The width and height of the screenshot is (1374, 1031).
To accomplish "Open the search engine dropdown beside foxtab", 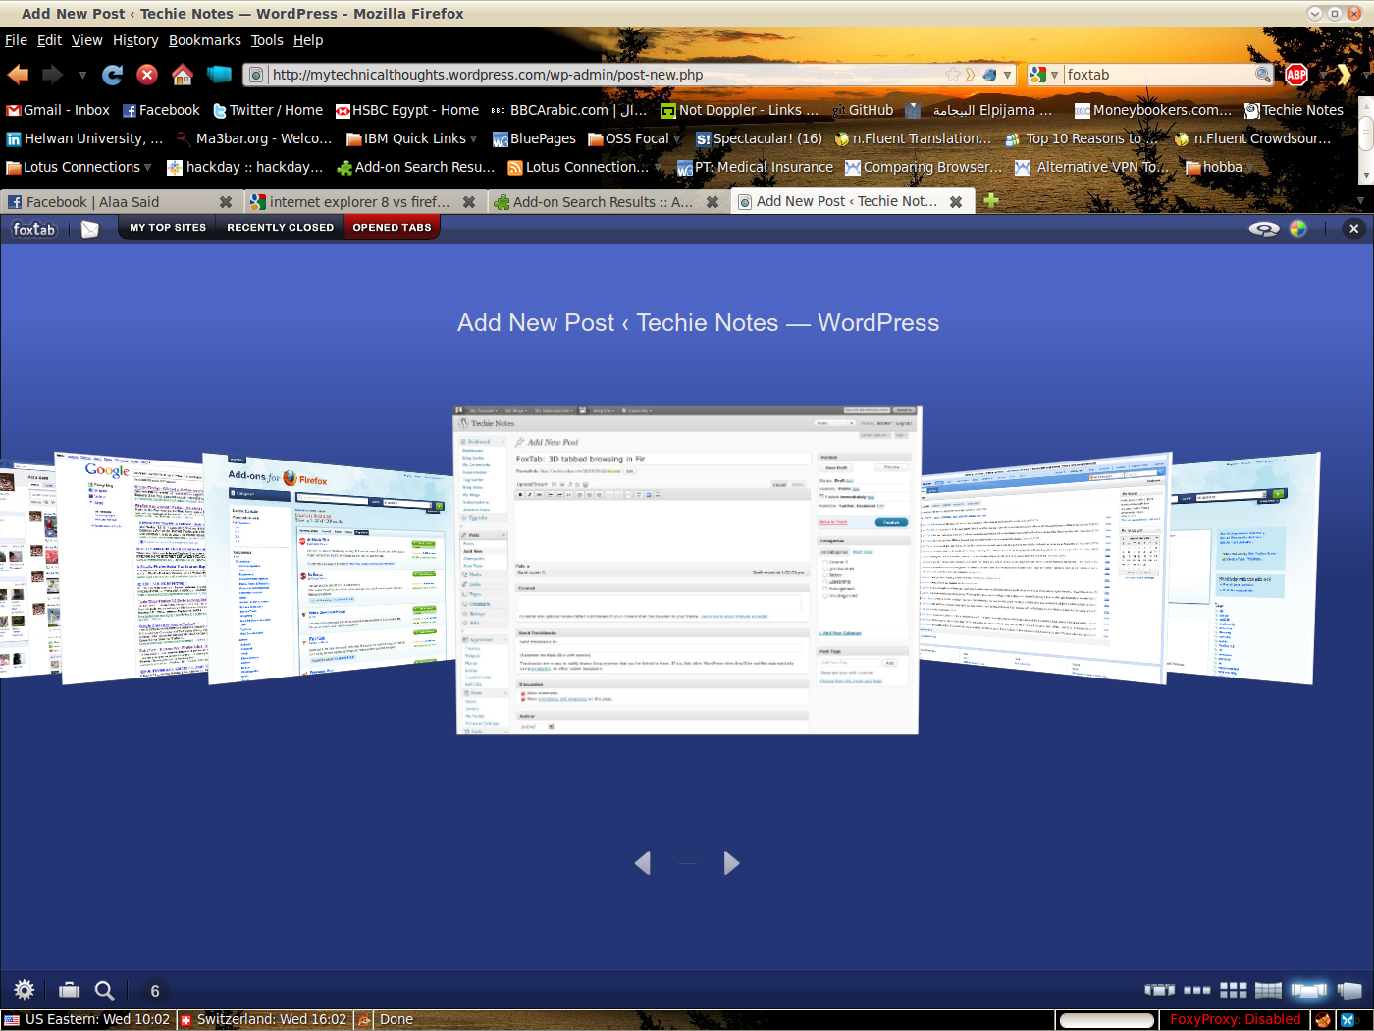I will [x=1044, y=75].
